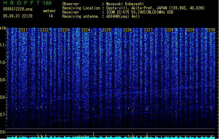This screenshot has width=219, height=139.
Task: Click the red meteor echo under 2225 marker
Action: 93,109
